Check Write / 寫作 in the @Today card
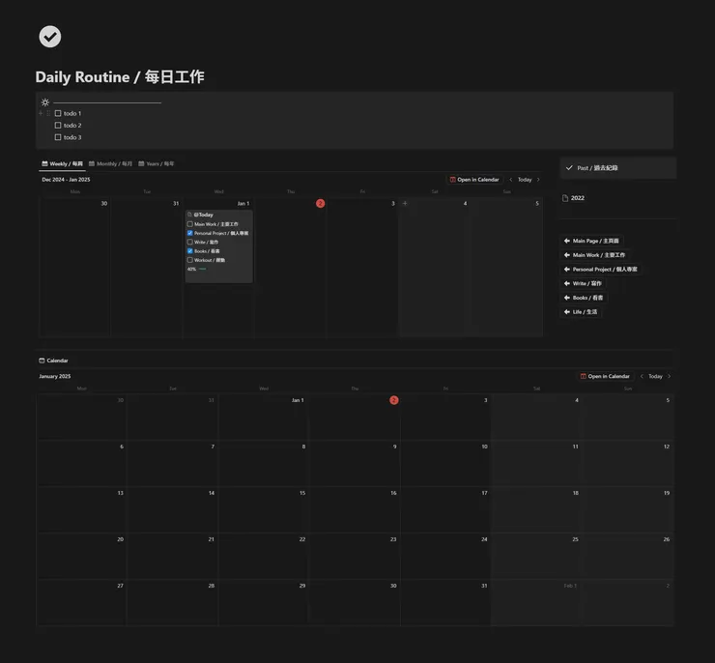 tap(190, 243)
